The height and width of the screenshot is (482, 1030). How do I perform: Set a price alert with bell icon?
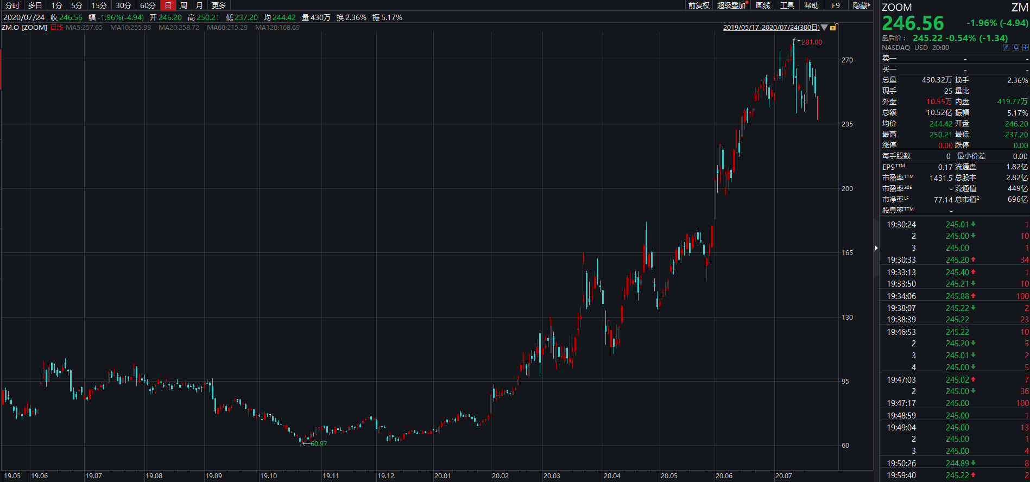(x=1015, y=47)
